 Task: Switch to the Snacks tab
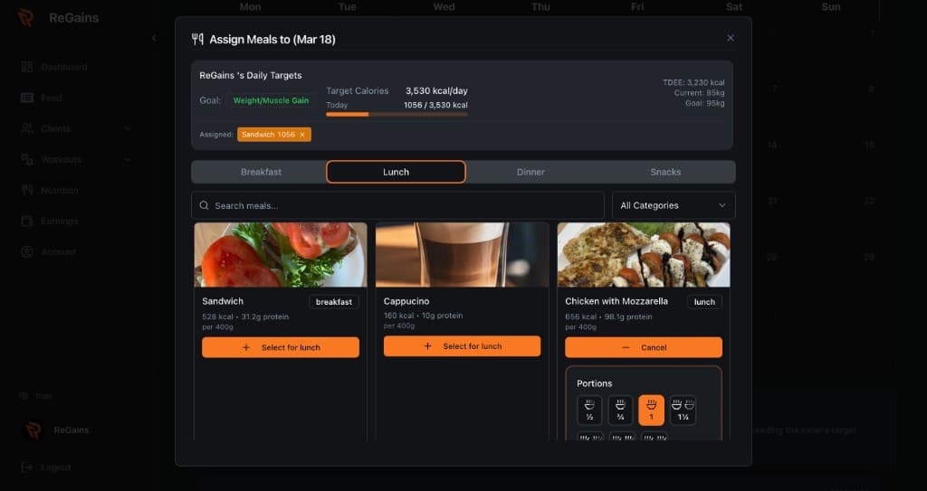point(665,172)
